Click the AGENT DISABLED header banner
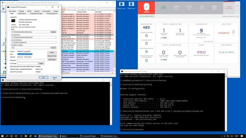Screen dimensions: 246x138 (x=229, y=8)
